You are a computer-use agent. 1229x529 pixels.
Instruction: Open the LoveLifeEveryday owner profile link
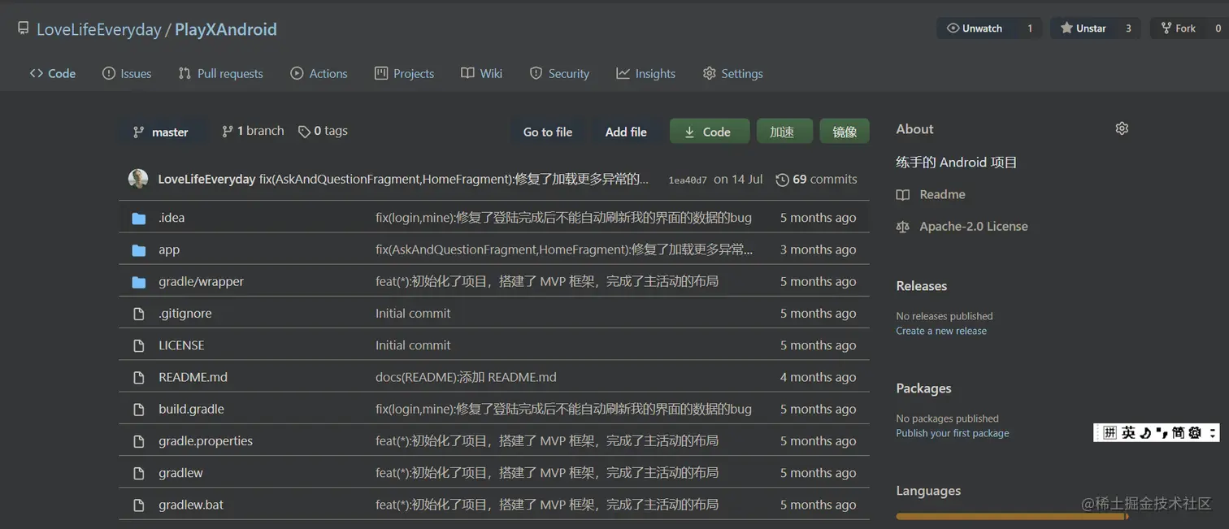pos(99,29)
